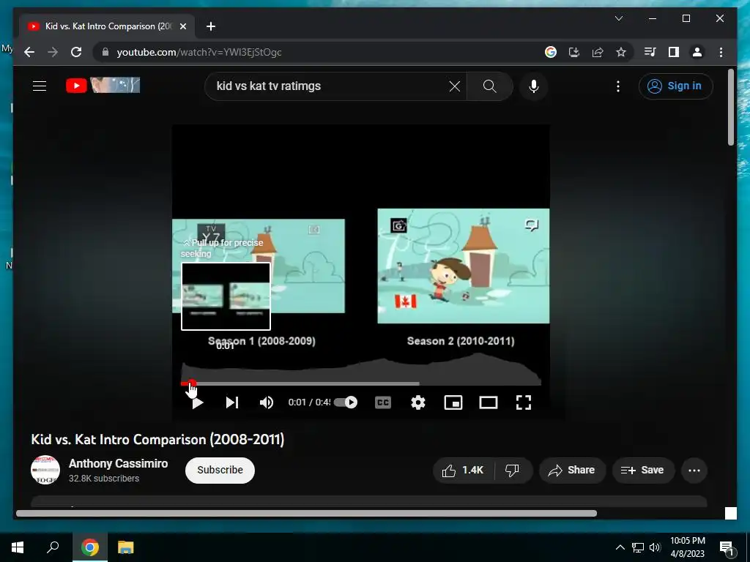Dislike the video
Image resolution: width=750 pixels, height=562 pixels.
pyautogui.click(x=513, y=471)
